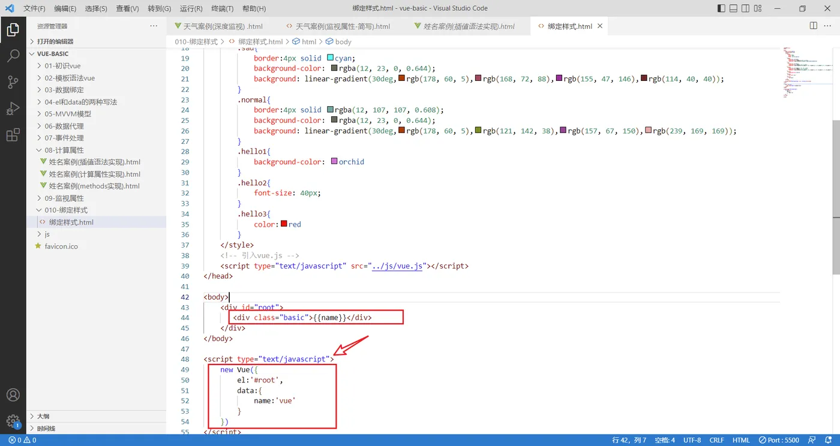
Task: Open the 帮助(H) menu
Action: (254, 8)
